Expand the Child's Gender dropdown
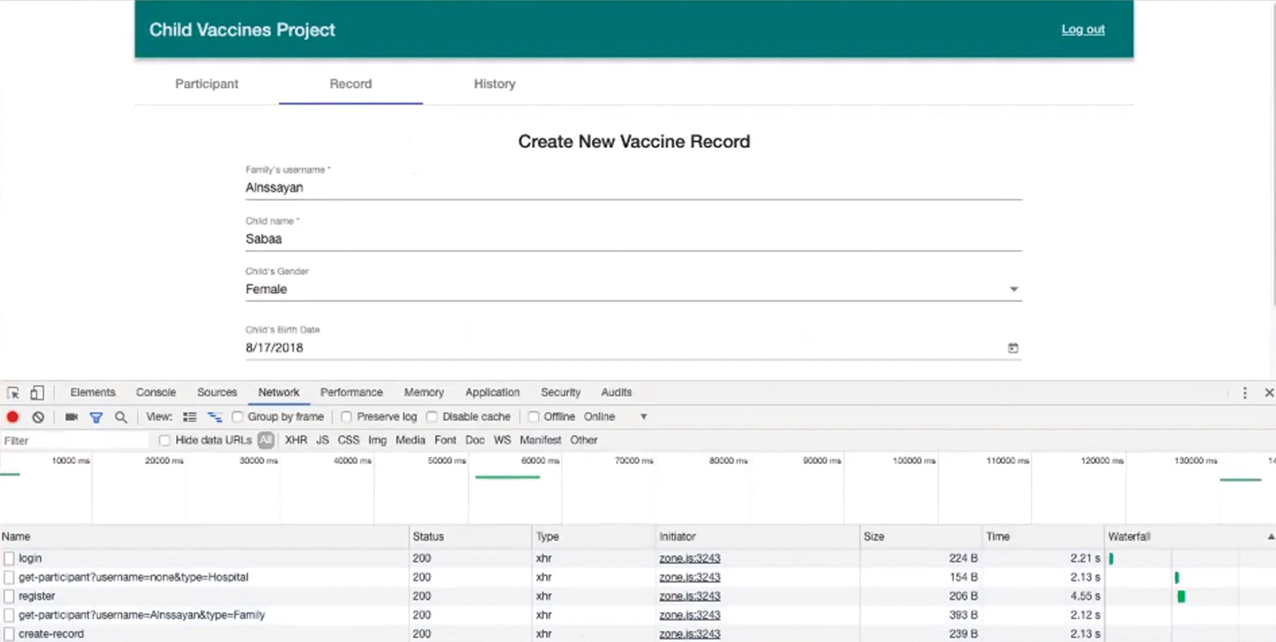This screenshot has width=1276, height=642. tap(1013, 289)
